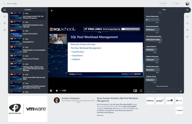Open the right sidebar attendees icon

point(187,30)
